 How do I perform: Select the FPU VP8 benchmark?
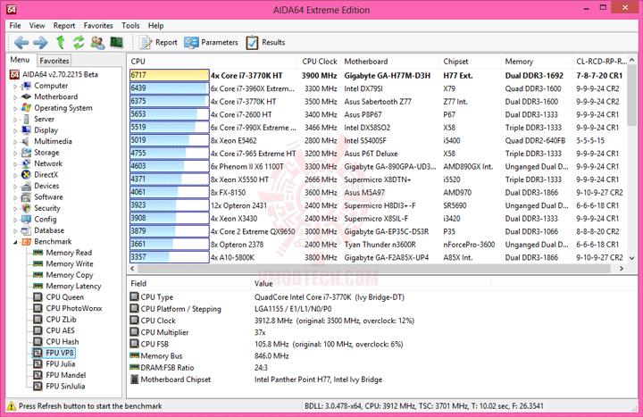(x=60, y=353)
